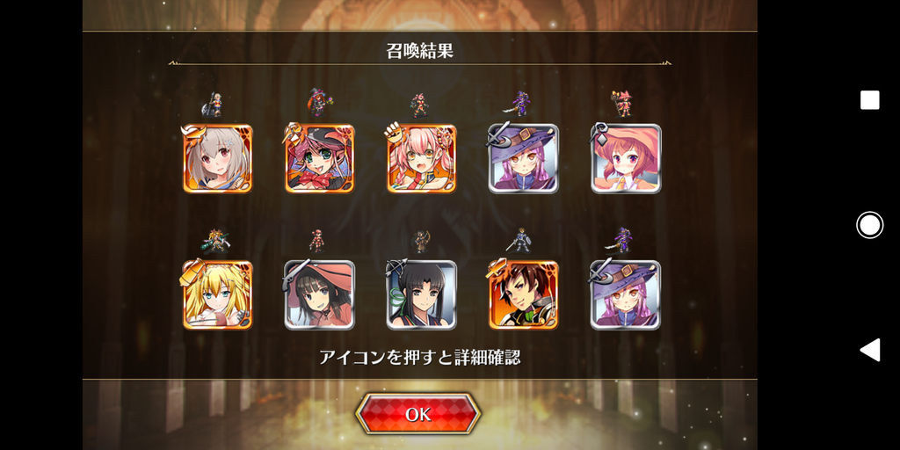Click the 召喚結果 title header
Image resolution: width=900 pixels, height=450 pixels.
click(x=419, y=50)
